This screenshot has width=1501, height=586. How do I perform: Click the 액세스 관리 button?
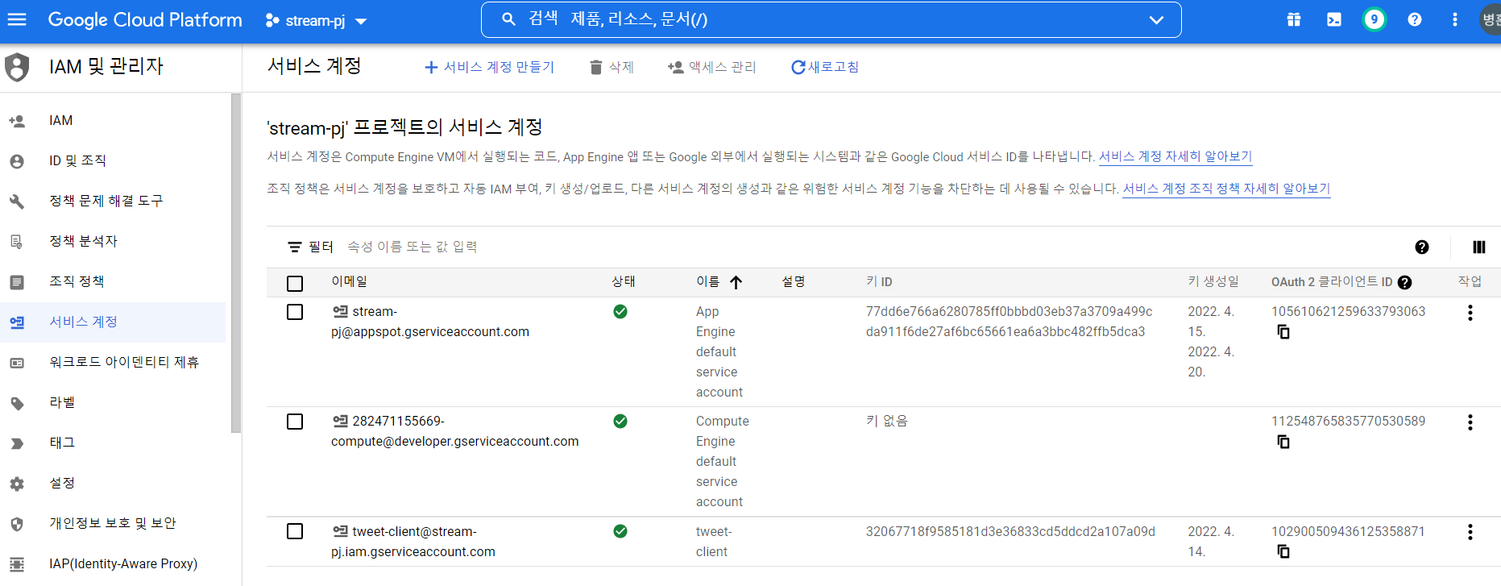pos(712,67)
